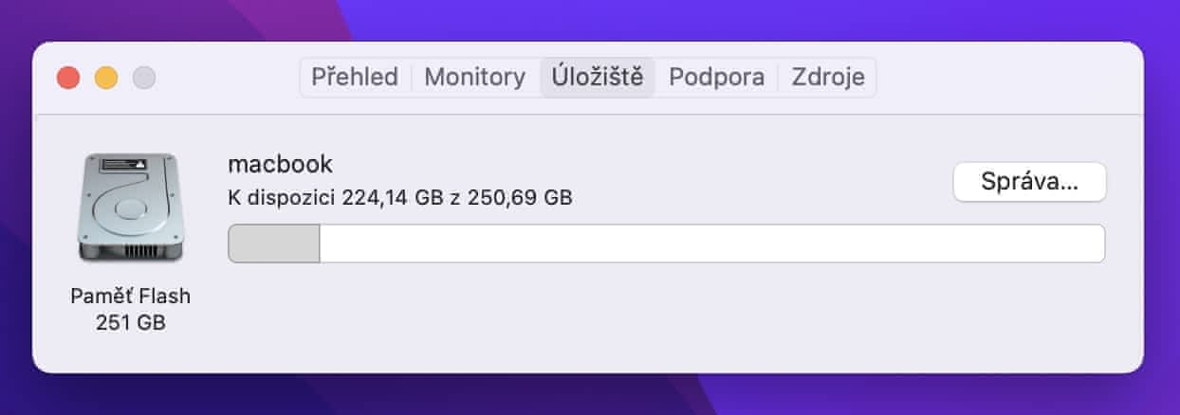This screenshot has width=1180, height=415.
Task: Click the disabled gray zoom button
Action: point(144,78)
